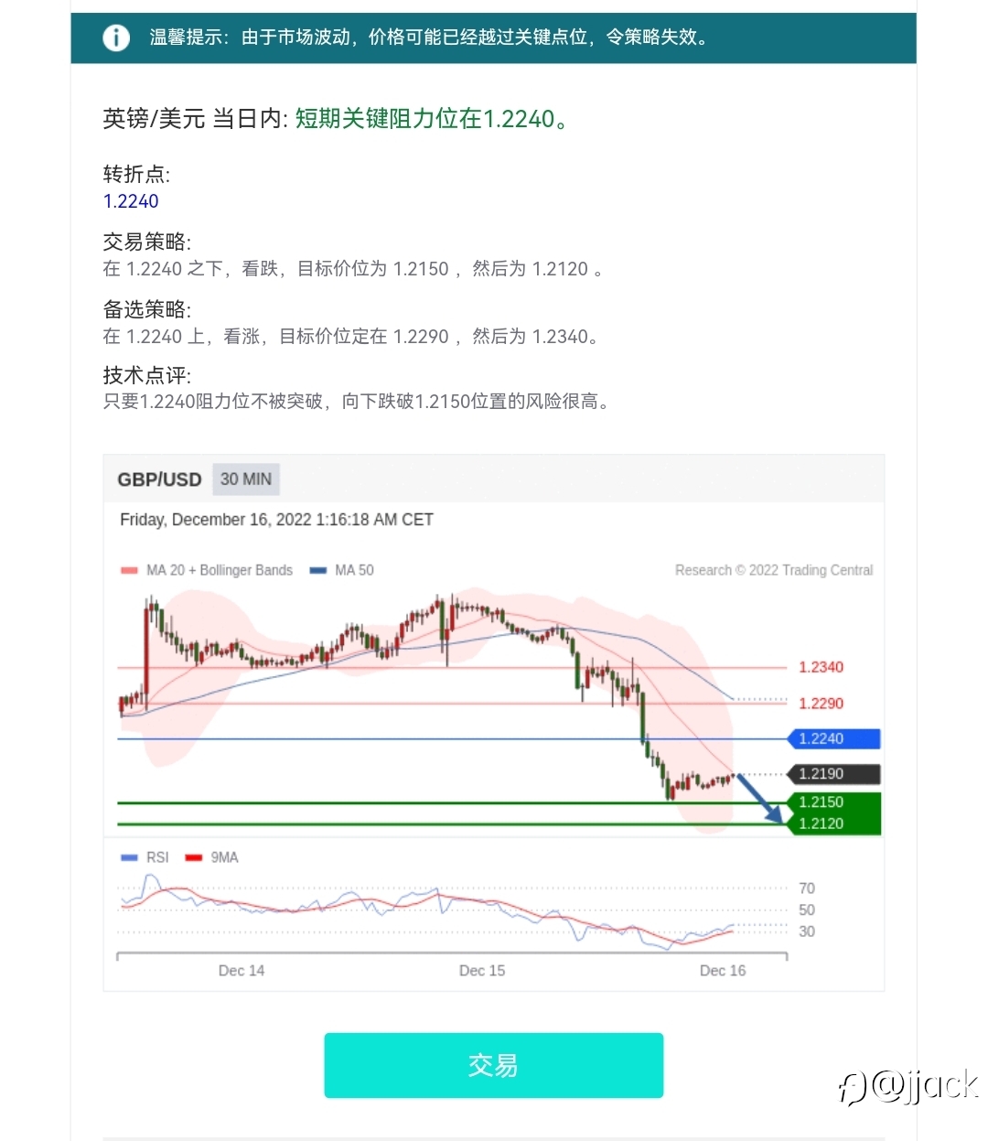This screenshot has width=988, height=1141.
Task: Click the GBP/USD chart title
Action: point(159,479)
